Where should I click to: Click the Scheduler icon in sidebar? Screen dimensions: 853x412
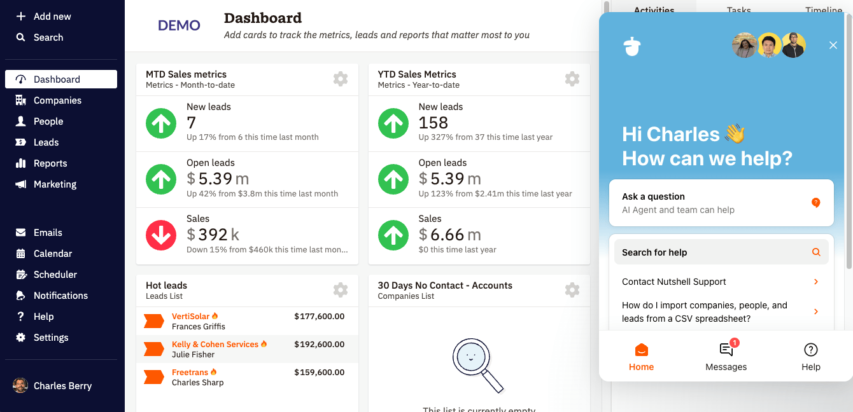[x=21, y=275]
